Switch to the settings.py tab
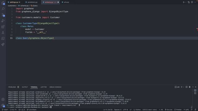 [14, 2]
